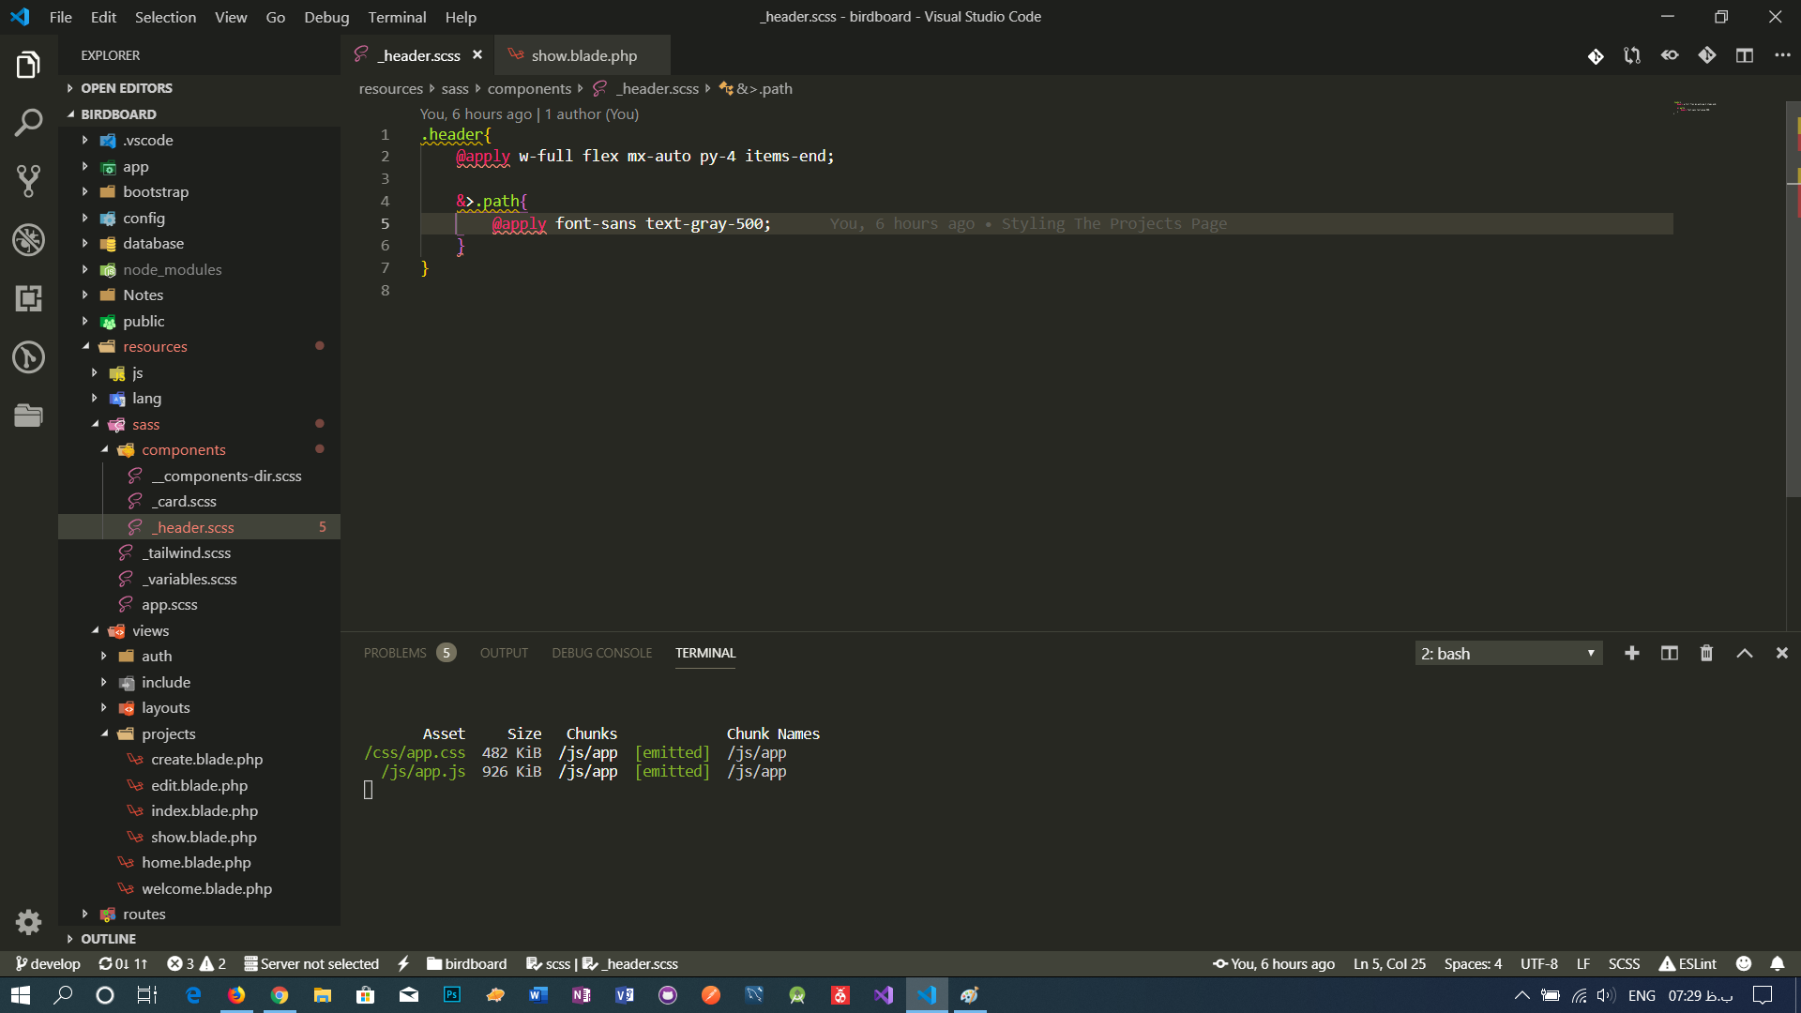
Task: Click the notifications bell in status bar
Action: (x=1778, y=963)
